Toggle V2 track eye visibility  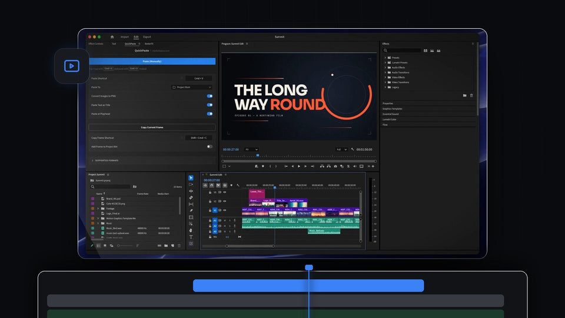coord(224,201)
